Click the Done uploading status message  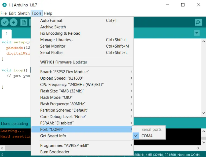point(15,124)
